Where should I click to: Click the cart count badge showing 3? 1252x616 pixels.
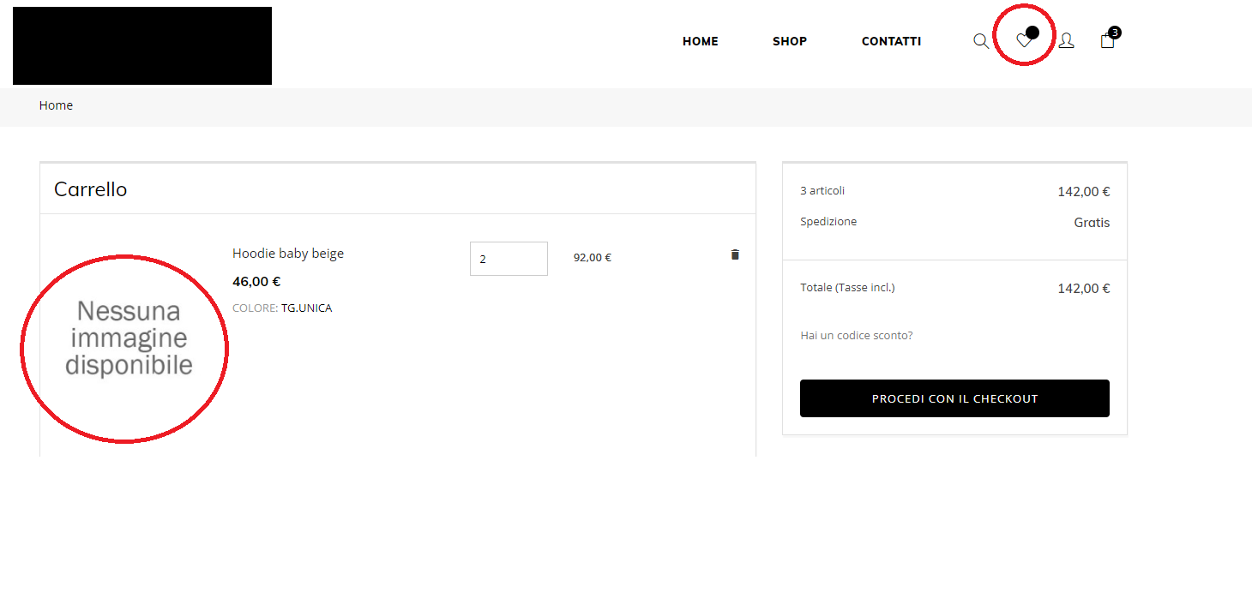click(x=1115, y=33)
